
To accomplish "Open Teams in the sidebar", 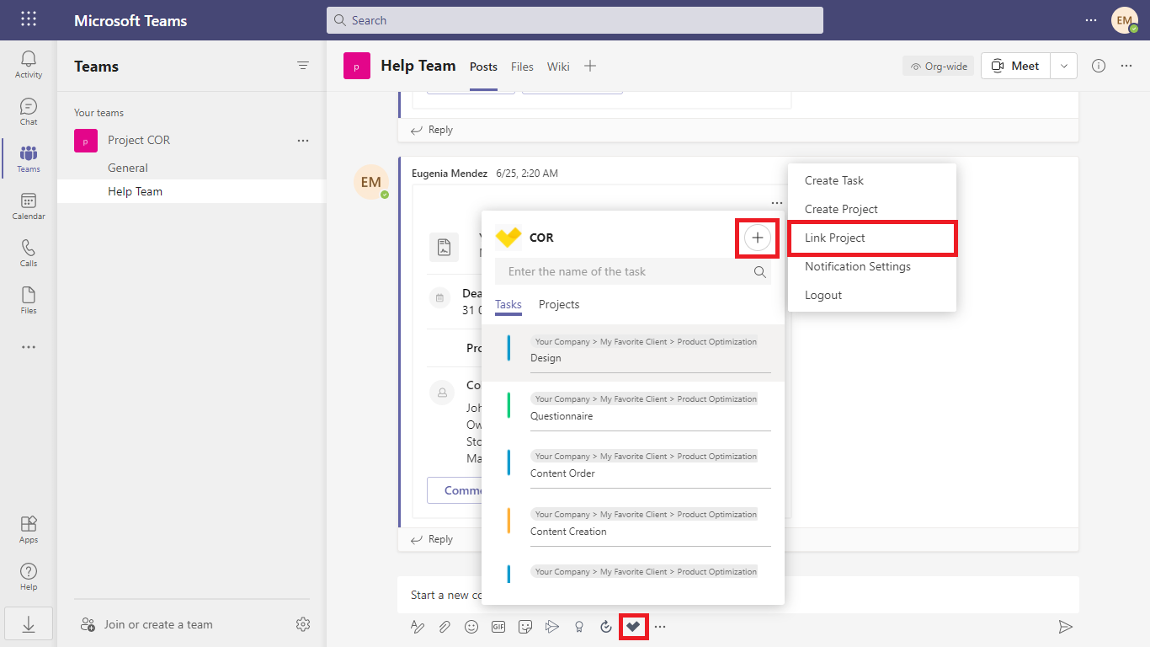I will pyautogui.click(x=29, y=158).
